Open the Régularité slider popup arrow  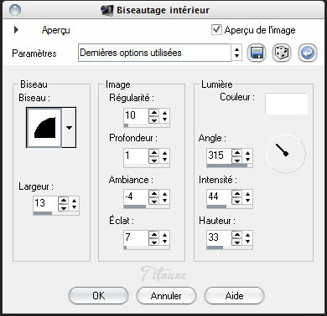click(164, 116)
